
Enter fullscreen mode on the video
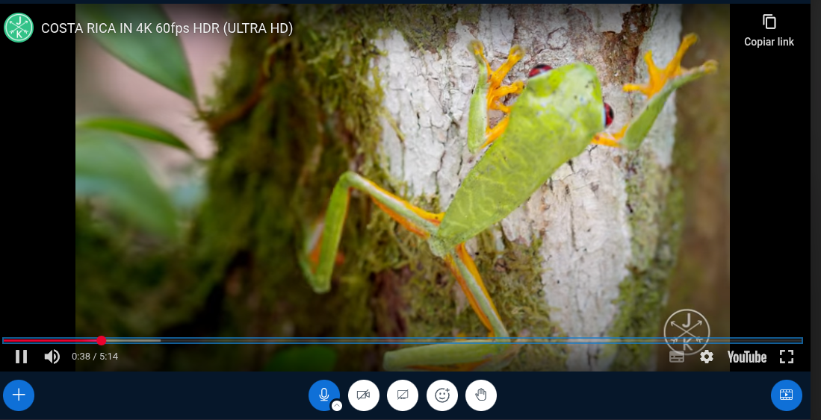[x=787, y=357]
